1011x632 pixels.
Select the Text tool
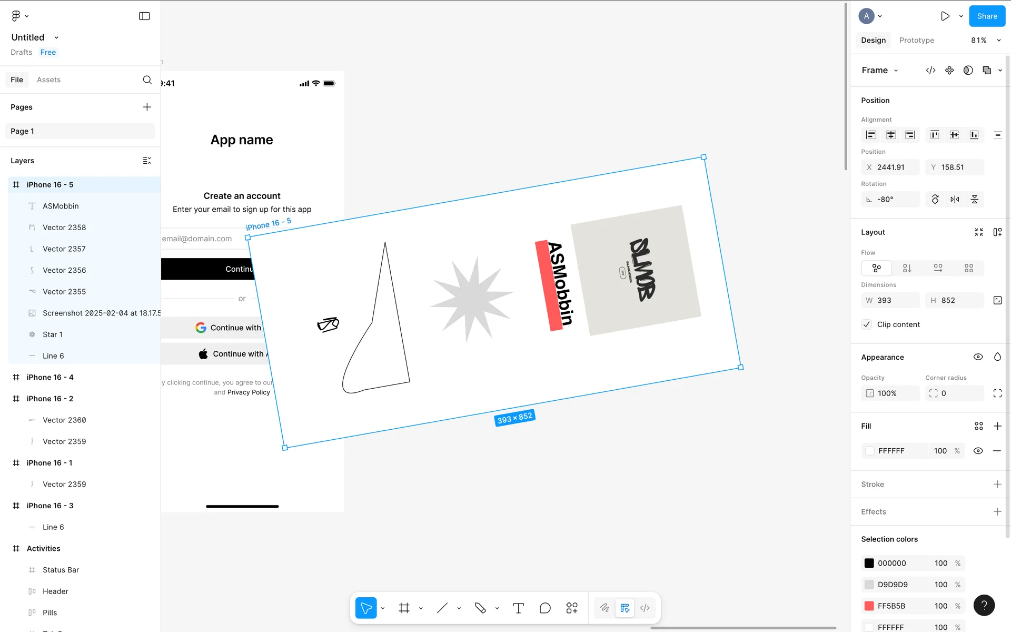pyautogui.click(x=518, y=608)
